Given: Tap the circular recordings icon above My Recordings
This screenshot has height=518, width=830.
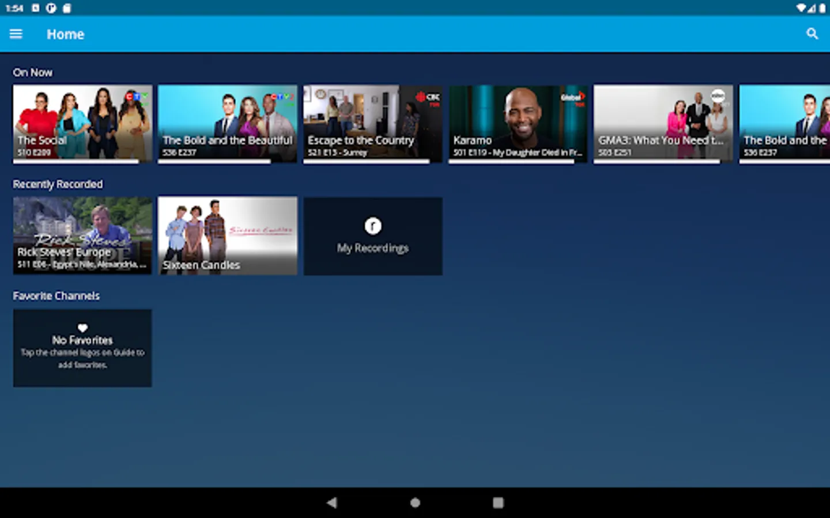Looking at the screenshot, I should [373, 226].
